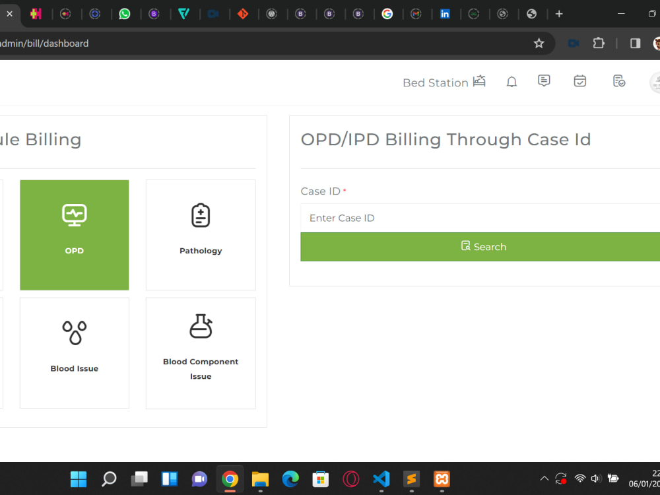Click the Enter Case ID input field
The image size is (660, 495).
pyautogui.click(x=480, y=218)
